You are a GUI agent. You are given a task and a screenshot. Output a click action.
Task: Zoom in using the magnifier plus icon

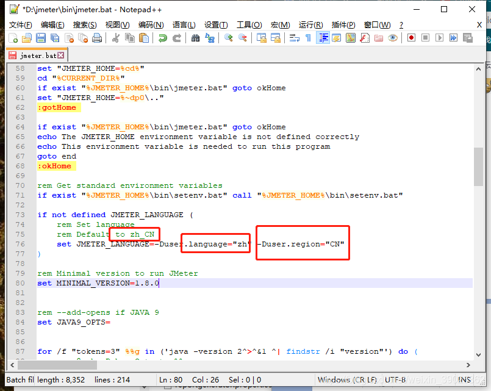point(228,38)
